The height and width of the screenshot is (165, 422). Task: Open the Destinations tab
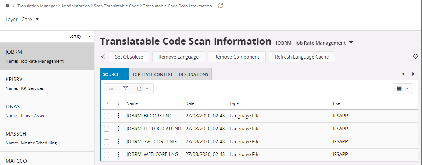(193, 74)
